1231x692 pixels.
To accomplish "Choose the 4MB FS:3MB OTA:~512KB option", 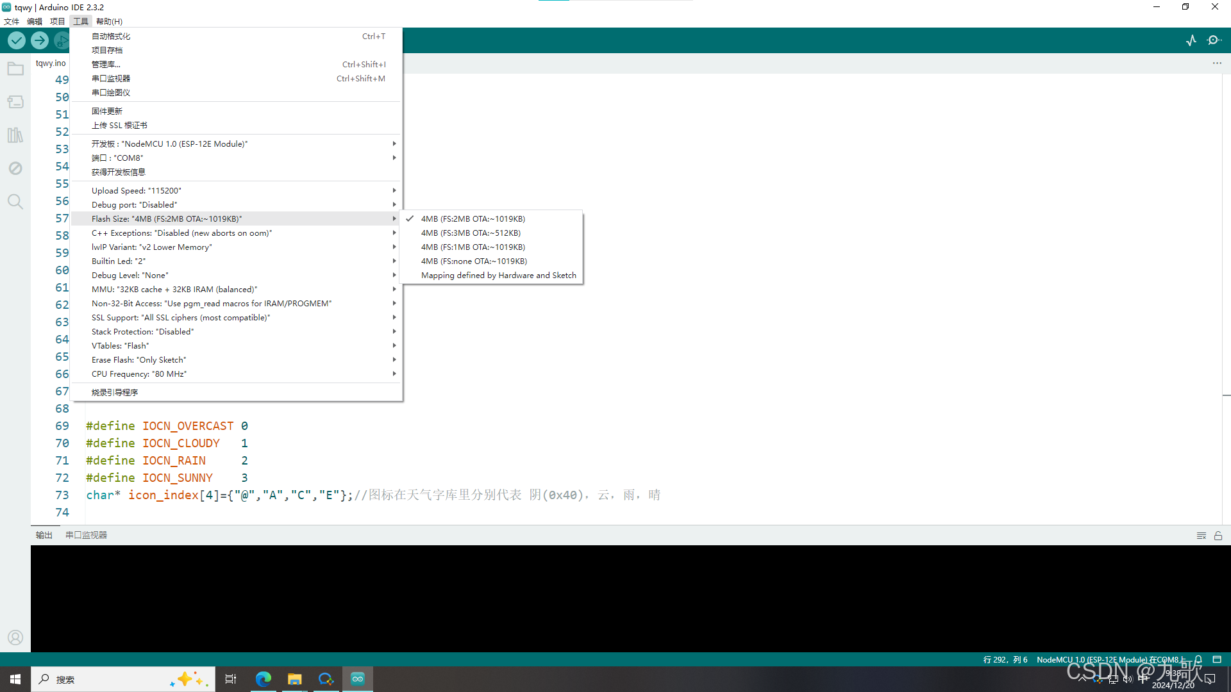I will click(471, 233).
